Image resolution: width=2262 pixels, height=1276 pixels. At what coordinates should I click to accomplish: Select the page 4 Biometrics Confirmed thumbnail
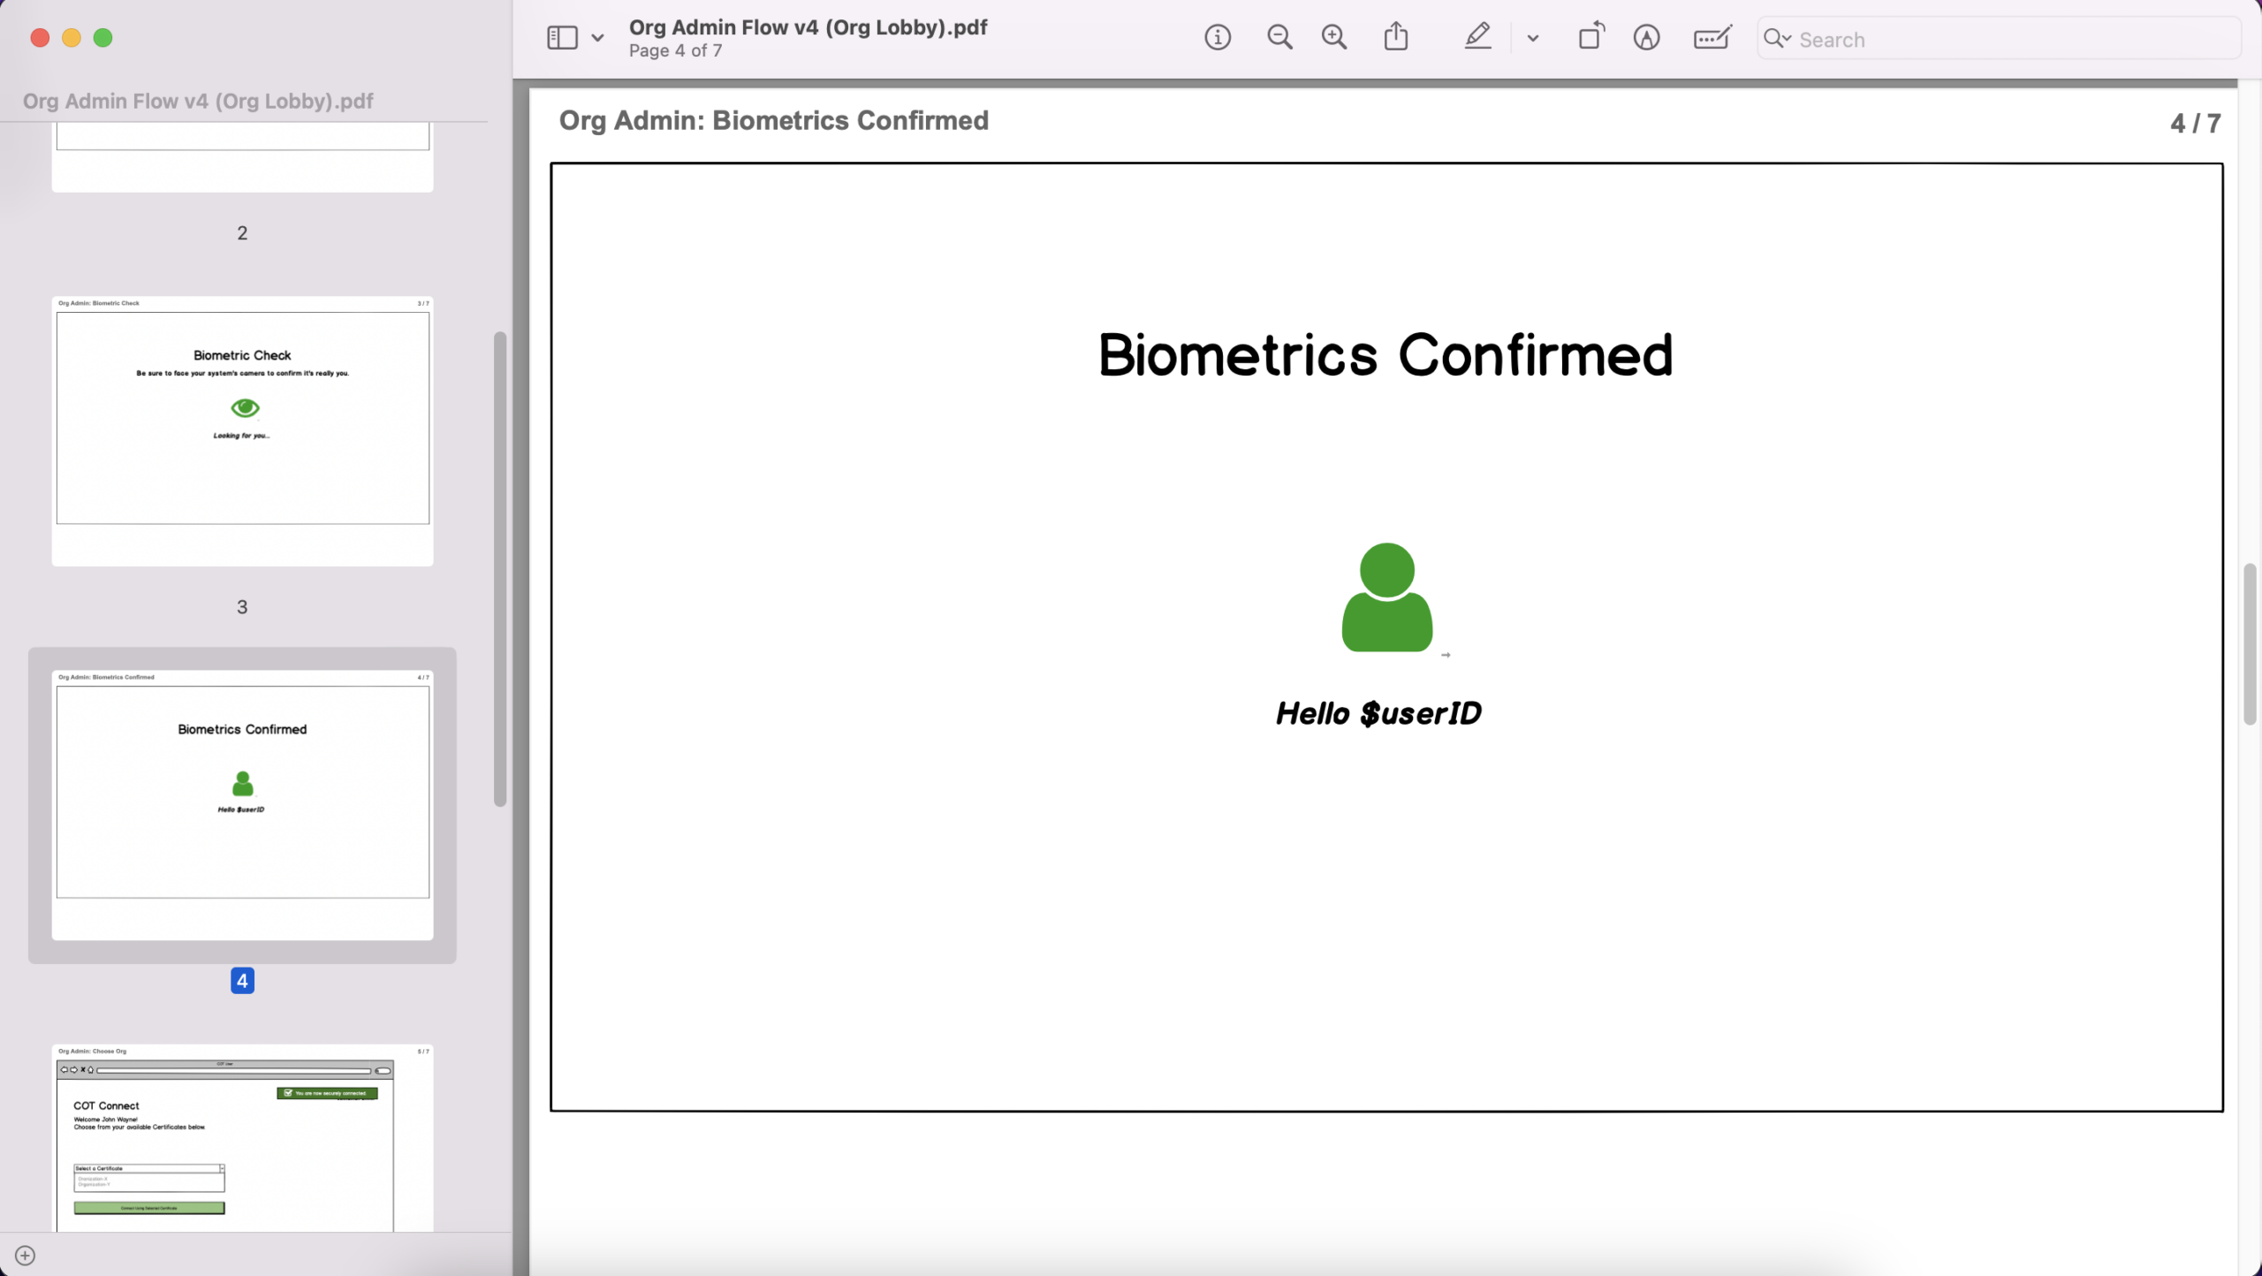242,804
